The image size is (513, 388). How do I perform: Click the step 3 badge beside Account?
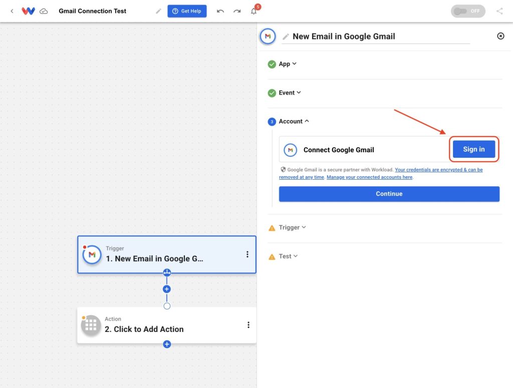[272, 122]
